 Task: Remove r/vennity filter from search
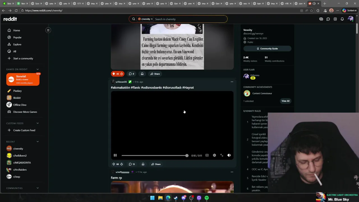click(x=152, y=19)
